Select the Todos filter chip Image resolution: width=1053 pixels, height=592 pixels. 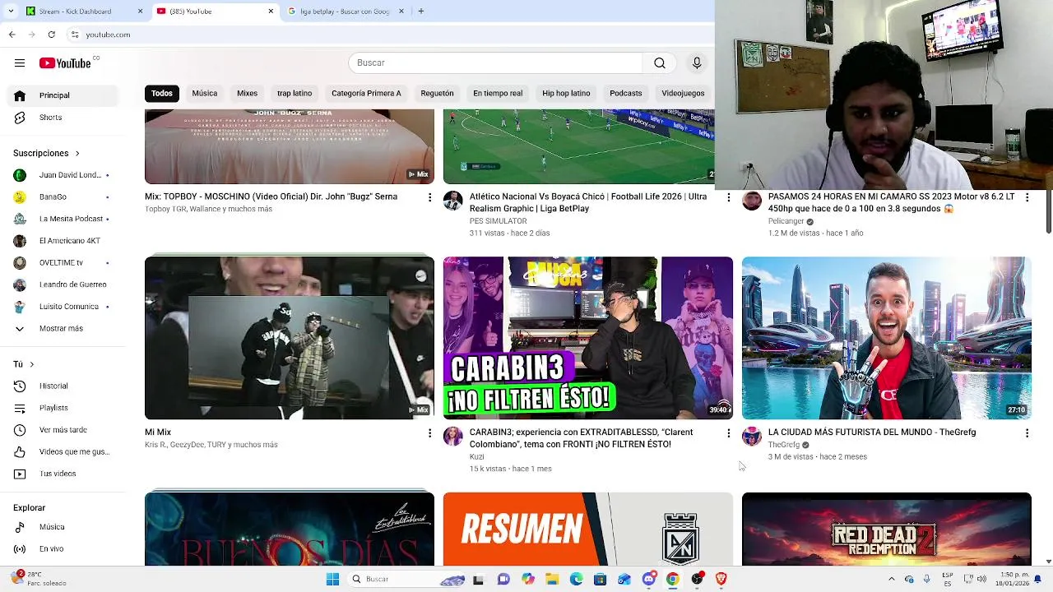[162, 94]
